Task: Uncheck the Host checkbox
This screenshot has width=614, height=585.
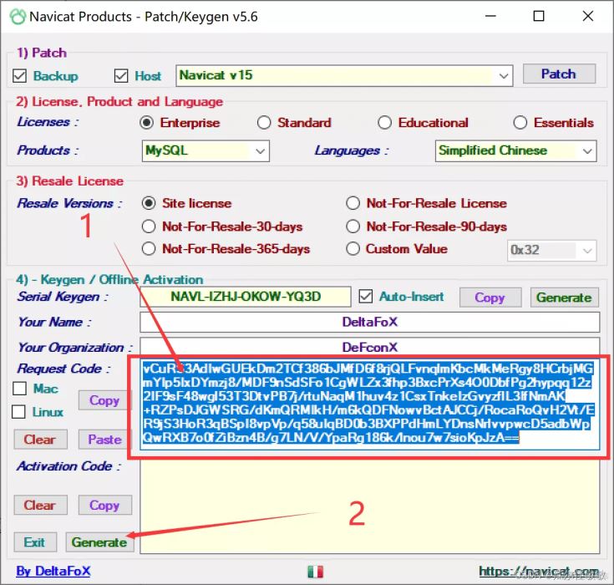Action: 121,76
